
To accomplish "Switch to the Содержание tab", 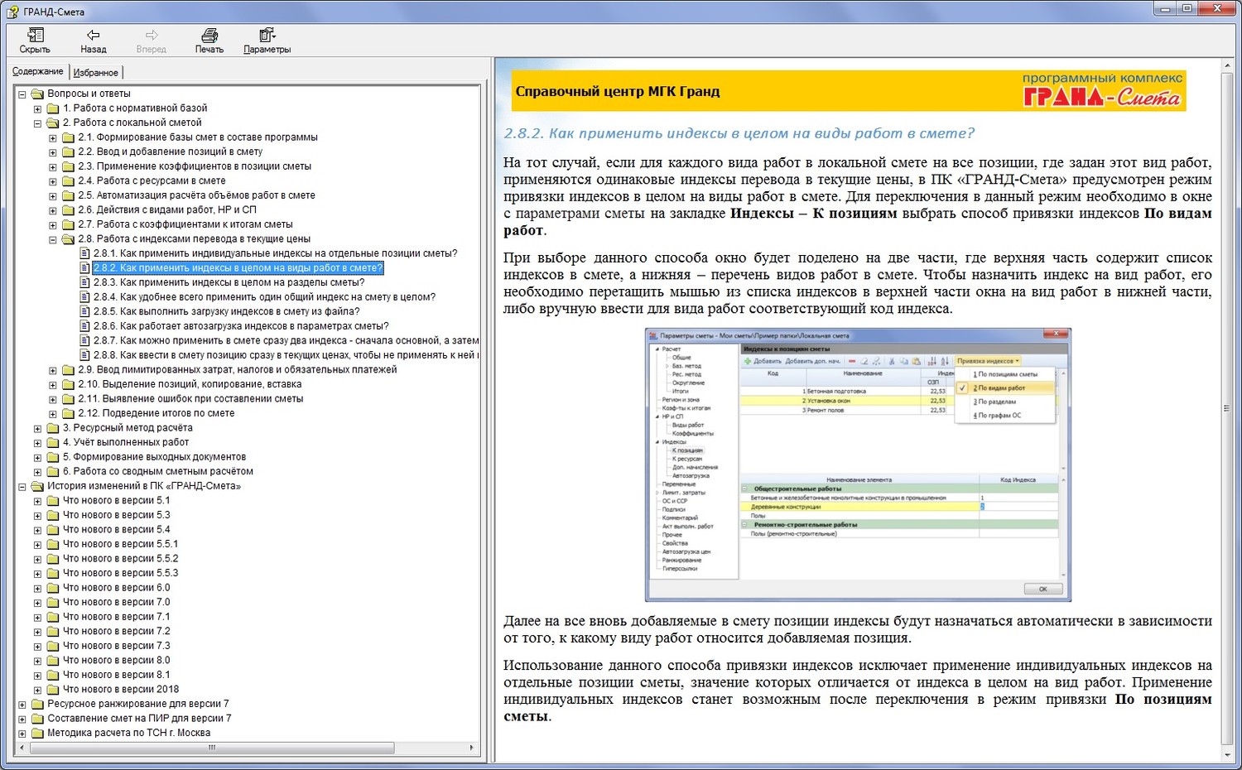I will 37,72.
